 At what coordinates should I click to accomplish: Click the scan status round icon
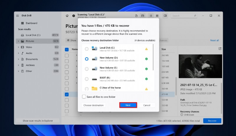[73, 16]
